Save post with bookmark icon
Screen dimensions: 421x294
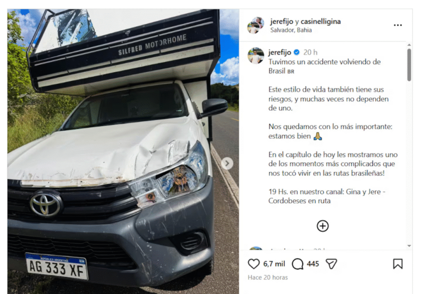(x=398, y=264)
